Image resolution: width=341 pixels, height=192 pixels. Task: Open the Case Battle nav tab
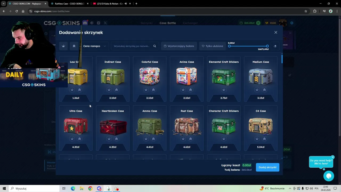coord(168,23)
